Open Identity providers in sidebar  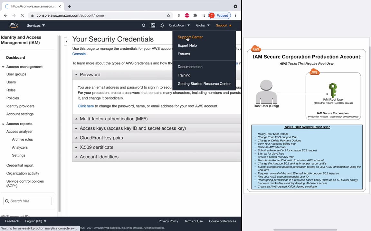point(20,106)
